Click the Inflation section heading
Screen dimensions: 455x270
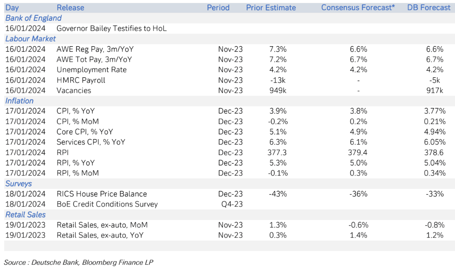coord(19,101)
